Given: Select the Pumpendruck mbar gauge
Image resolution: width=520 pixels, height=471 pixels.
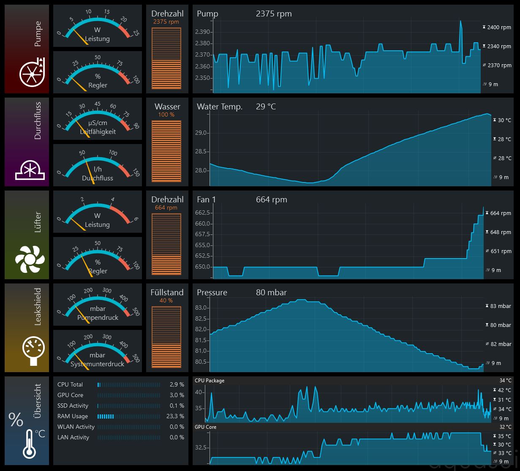Looking at the screenshot, I should [x=98, y=305].
